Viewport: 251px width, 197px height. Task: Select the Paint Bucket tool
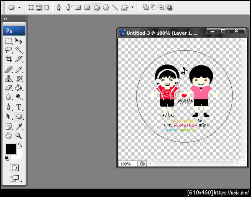[x=18, y=88]
